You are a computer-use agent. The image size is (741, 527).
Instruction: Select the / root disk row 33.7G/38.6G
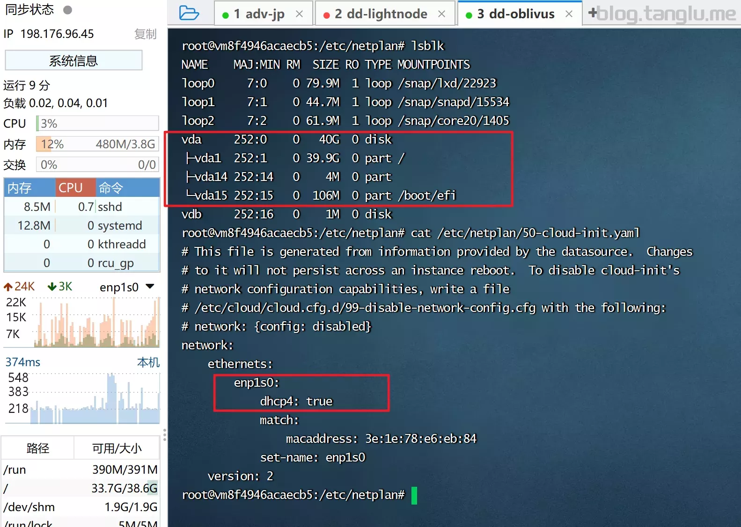tap(80, 488)
